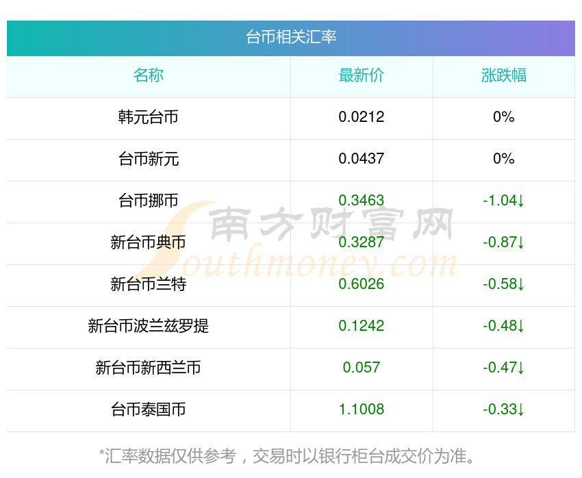
Task: Click the price 0.0212
Action: click(361, 117)
